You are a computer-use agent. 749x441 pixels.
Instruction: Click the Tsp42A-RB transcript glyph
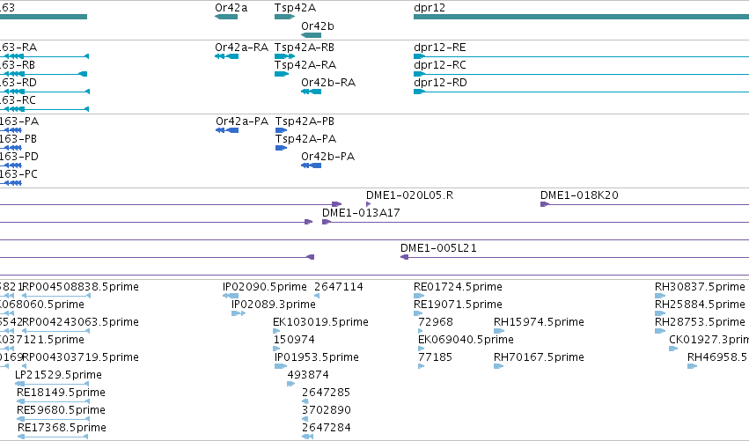[x=284, y=56]
